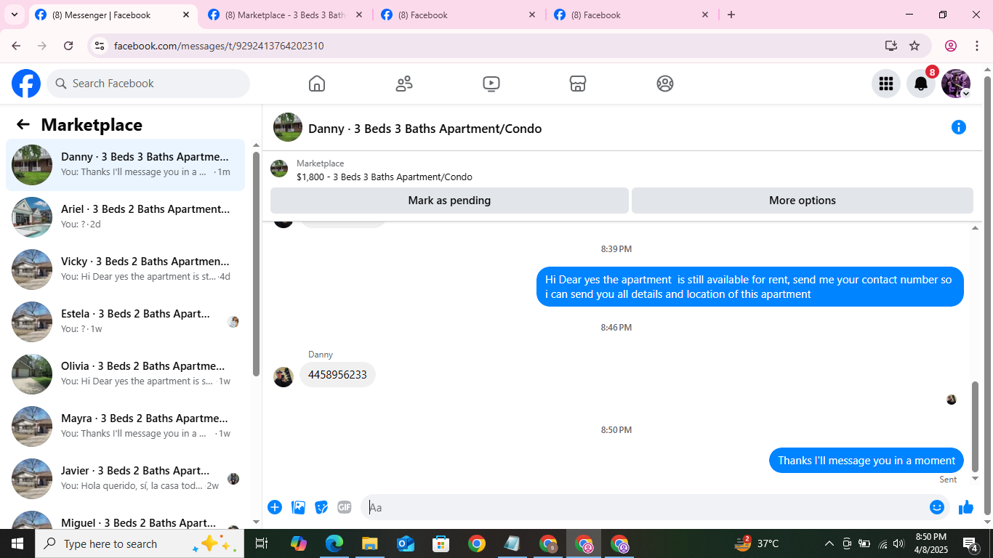Show hidden system tray icons chevron

point(829,543)
